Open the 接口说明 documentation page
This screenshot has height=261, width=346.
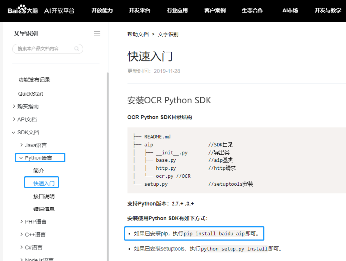coord(44,196)
